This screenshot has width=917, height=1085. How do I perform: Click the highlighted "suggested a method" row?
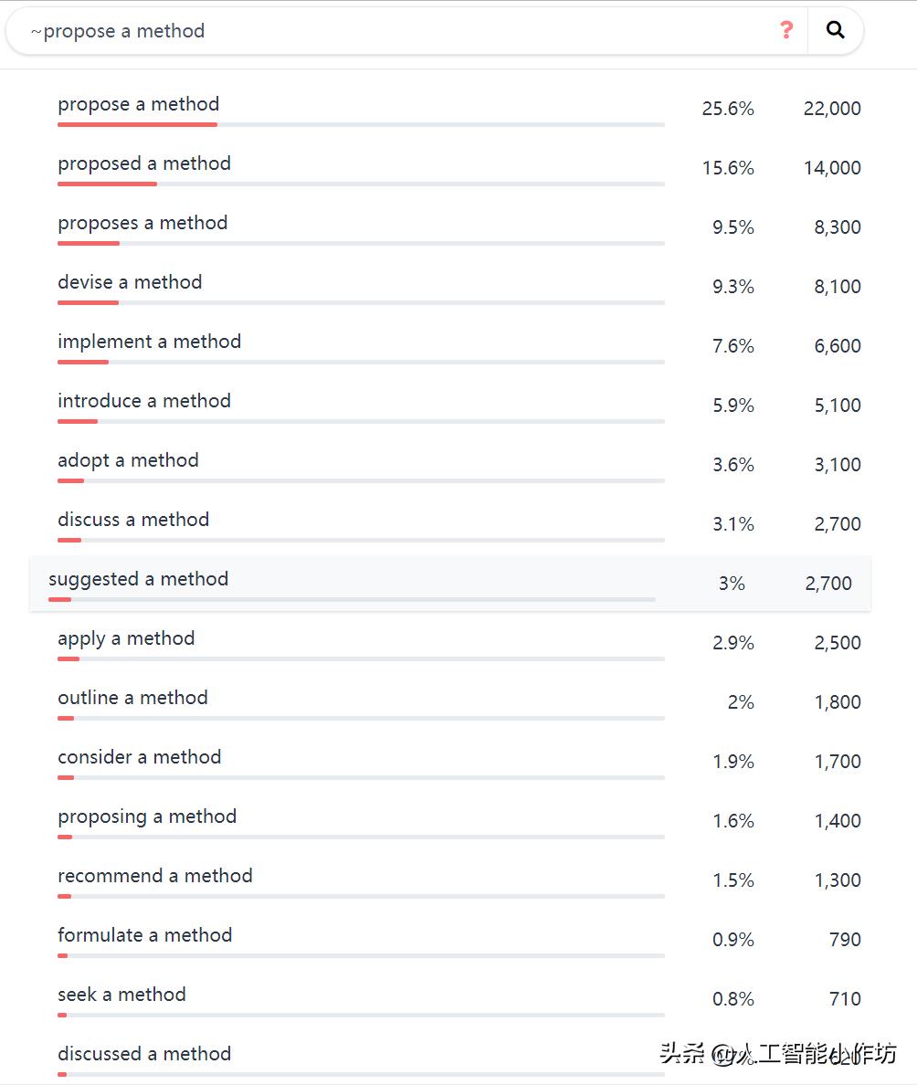point(139,580)
